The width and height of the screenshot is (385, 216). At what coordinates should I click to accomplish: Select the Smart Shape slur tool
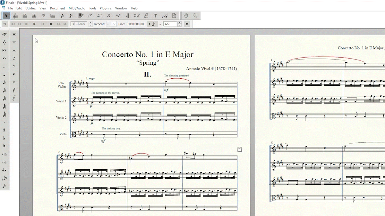(99, 15)
